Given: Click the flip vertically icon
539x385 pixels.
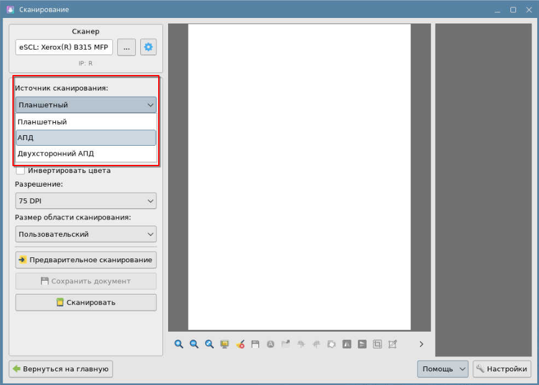Looking at the screenshot, I should pos(362,344).
